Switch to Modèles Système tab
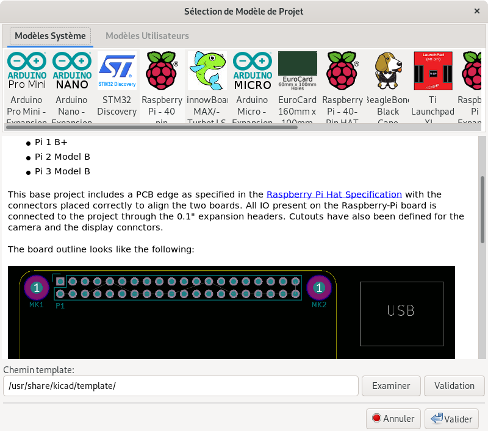488x431 pixels. click(x=50, y=36)
